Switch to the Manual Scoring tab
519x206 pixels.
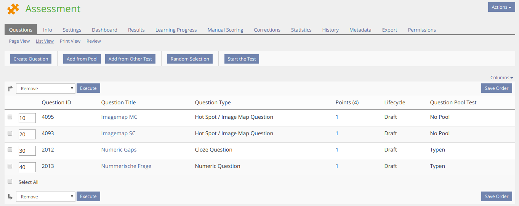point(225,30)
